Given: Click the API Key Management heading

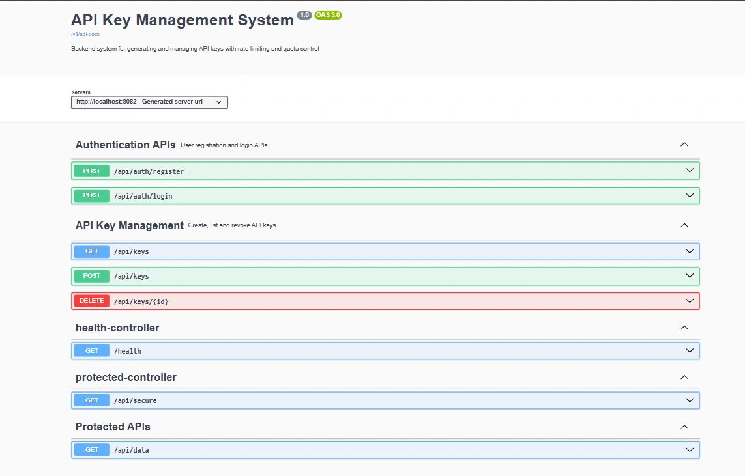Looking at the screenshot, I should [129, 225].
